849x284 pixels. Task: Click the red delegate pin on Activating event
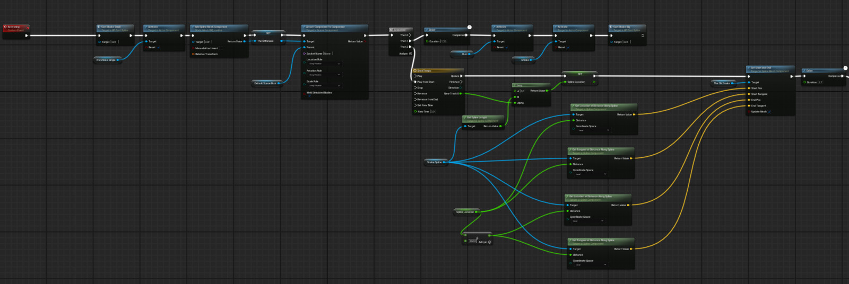click(28, 28)
